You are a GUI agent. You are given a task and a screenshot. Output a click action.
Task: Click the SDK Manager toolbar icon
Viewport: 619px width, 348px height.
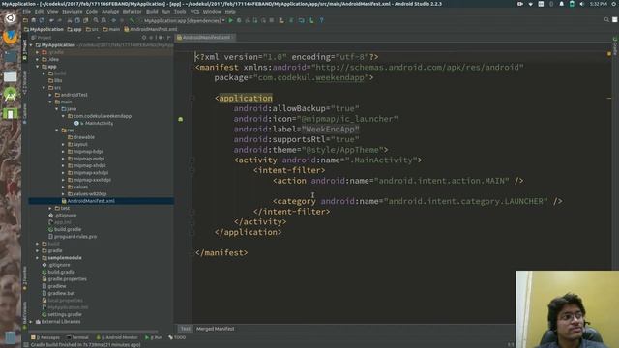point(311,20)
